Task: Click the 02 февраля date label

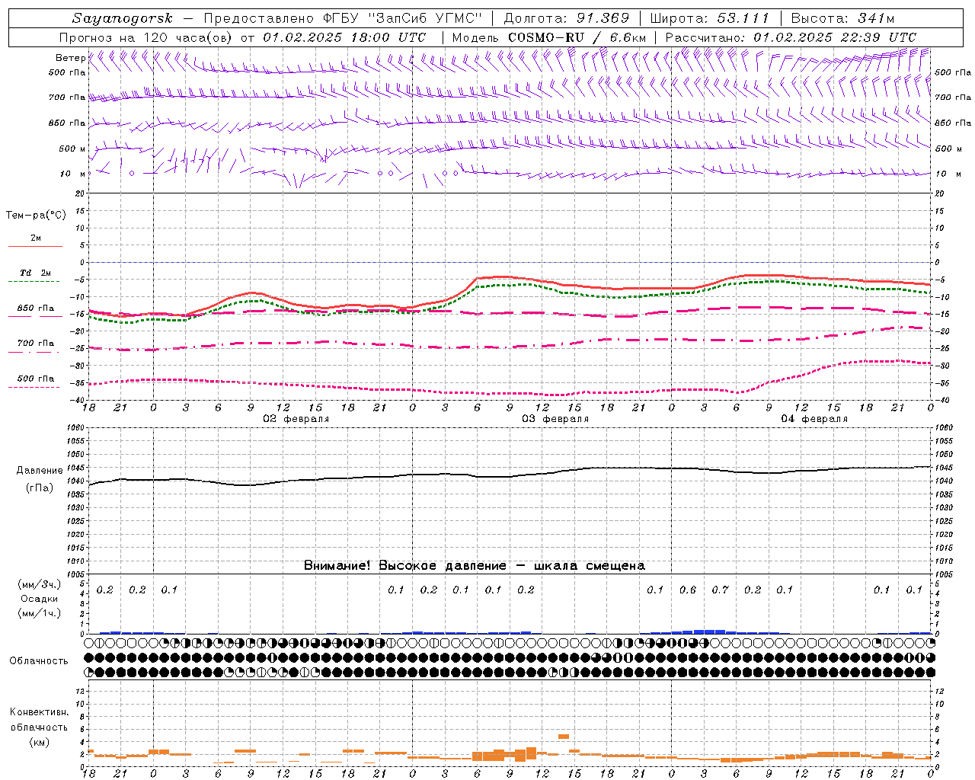Action: [296, 419]
